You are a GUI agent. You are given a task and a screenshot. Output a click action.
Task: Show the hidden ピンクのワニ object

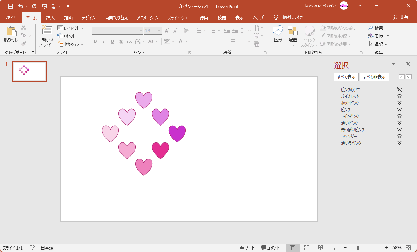(399, 90)
